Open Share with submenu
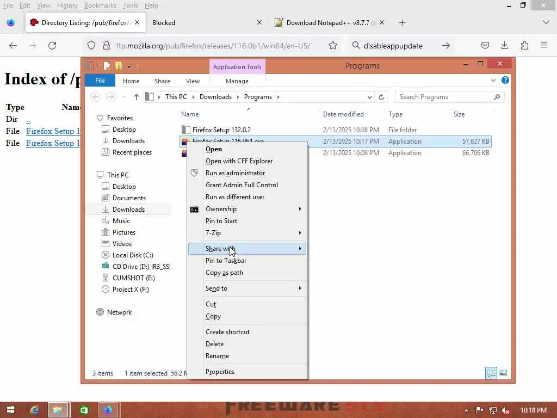Image resolution: width=557 pixels, height=418 pixels. click(x=247, y=248)
